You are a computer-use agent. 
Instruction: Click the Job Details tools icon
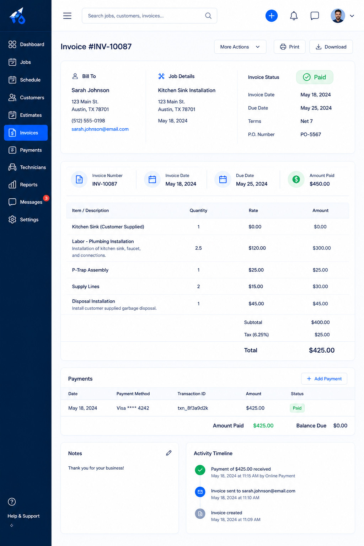(x=161, y=76)
